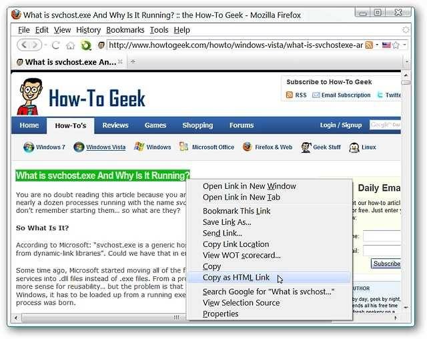Open the Games nav tab
The image size is (427, 339).
click(155, 125)
